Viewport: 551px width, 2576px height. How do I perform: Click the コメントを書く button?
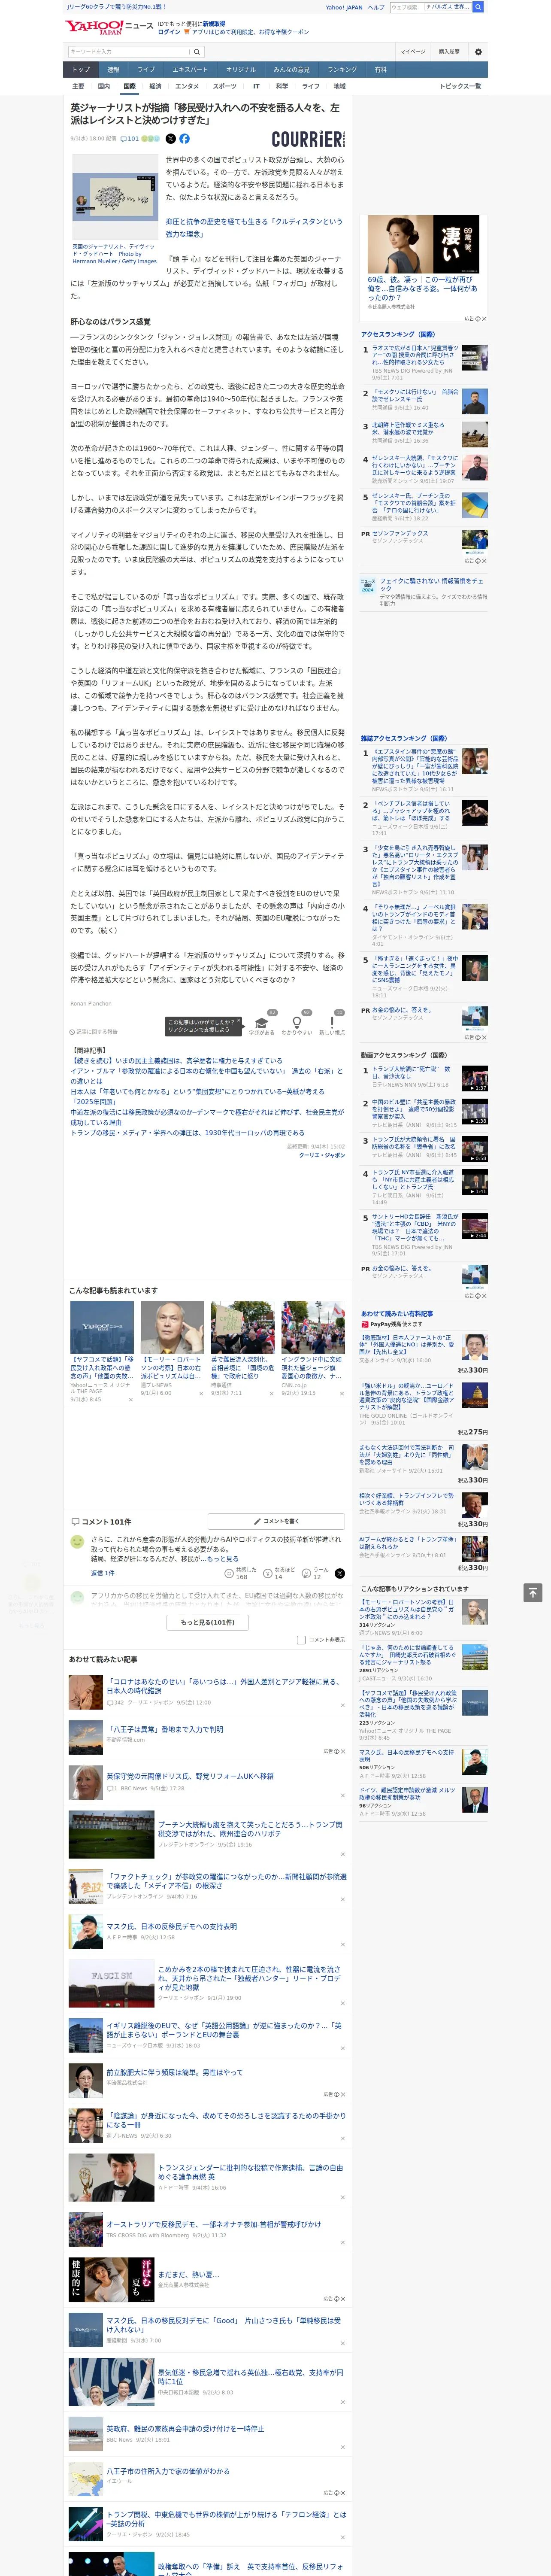pyautogui.click(x=276, y=1521)
